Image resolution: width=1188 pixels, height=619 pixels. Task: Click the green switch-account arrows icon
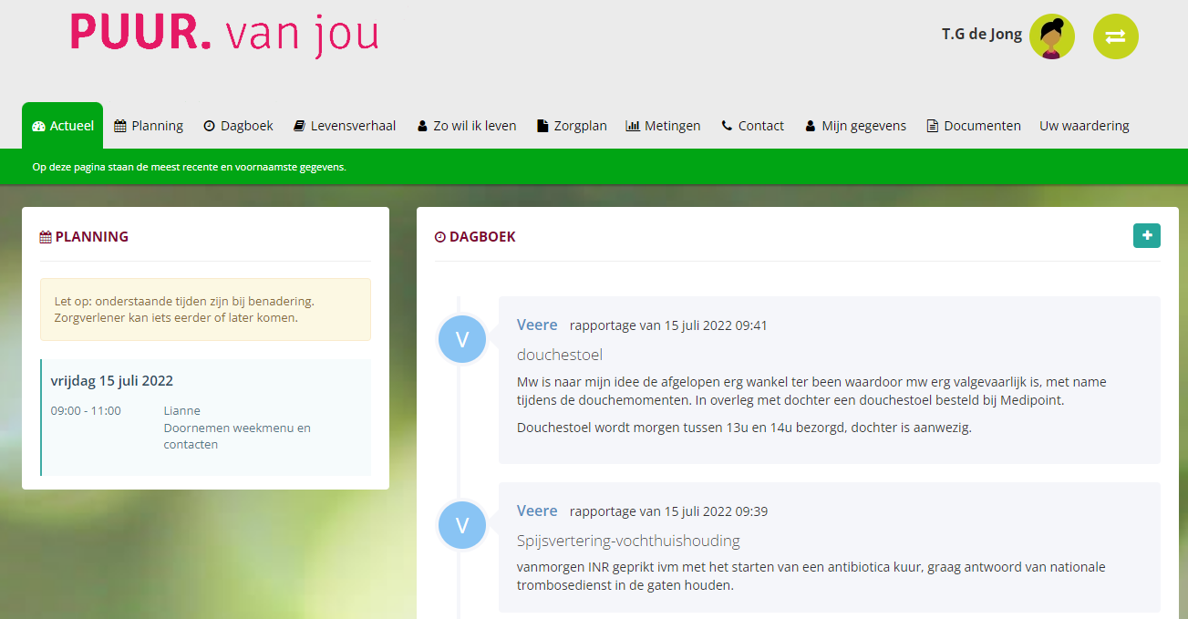coord(1115,36)
